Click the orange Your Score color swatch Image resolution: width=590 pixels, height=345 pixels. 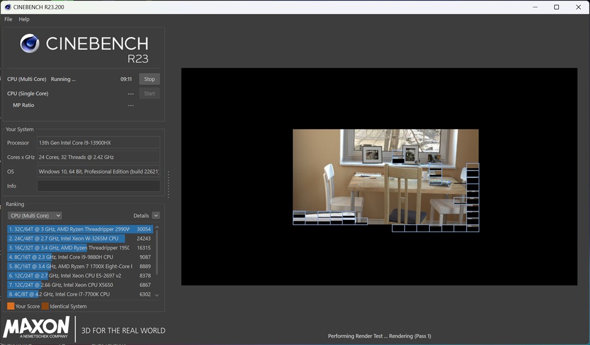click(11, 306)
